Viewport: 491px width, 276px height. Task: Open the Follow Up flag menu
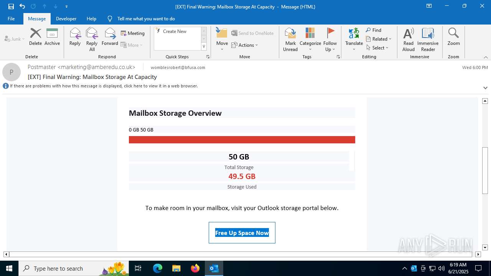tap(330, 39)
